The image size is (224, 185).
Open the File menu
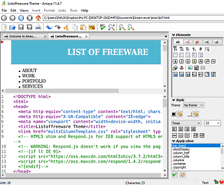pos(4,10)
